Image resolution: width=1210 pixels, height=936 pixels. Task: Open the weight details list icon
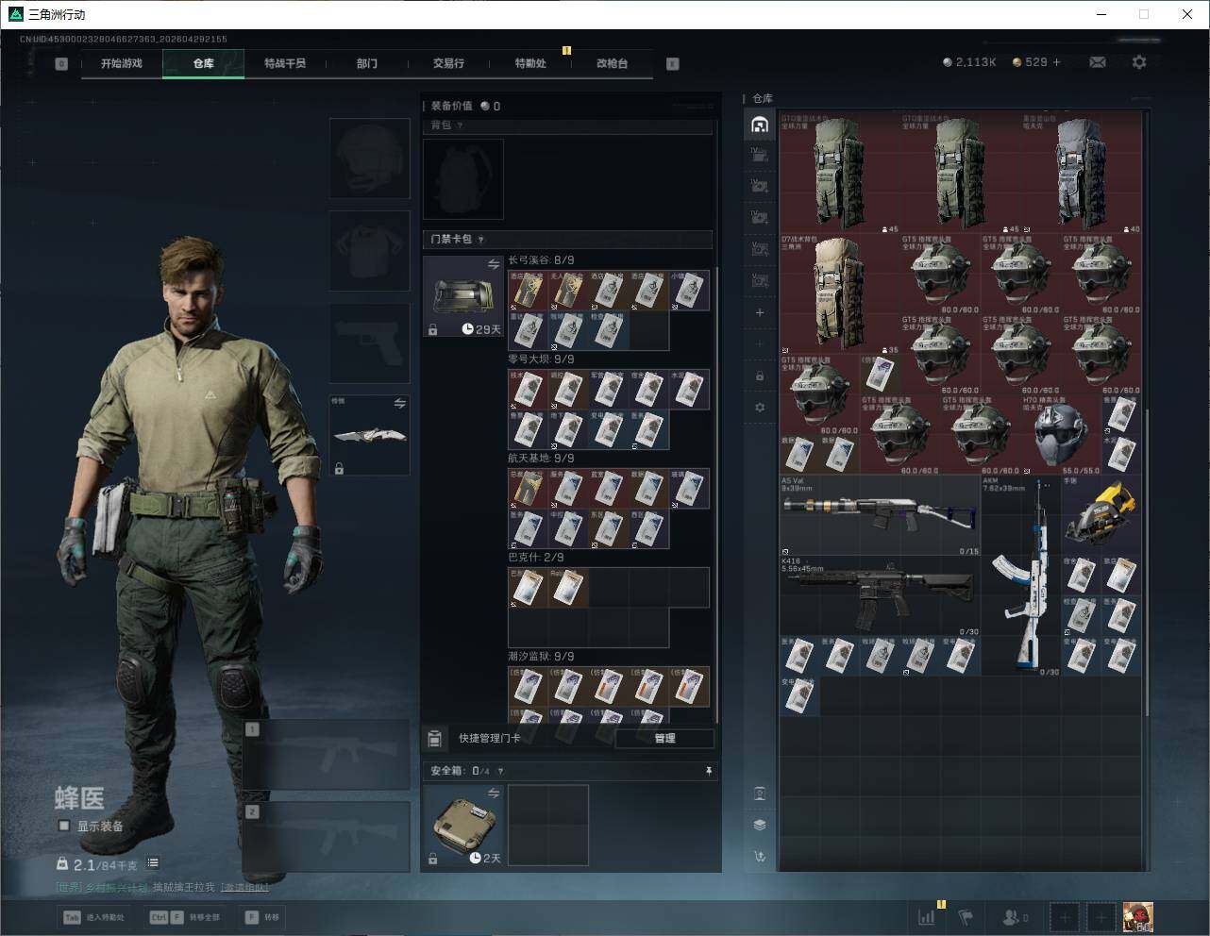[153, 863]
